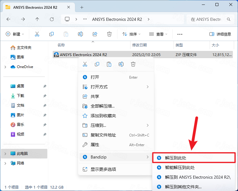Click the copy icon in the explorer toolbar
This screenshot has width=238, height=191.
pyautogui.click(x=52, y=34)
